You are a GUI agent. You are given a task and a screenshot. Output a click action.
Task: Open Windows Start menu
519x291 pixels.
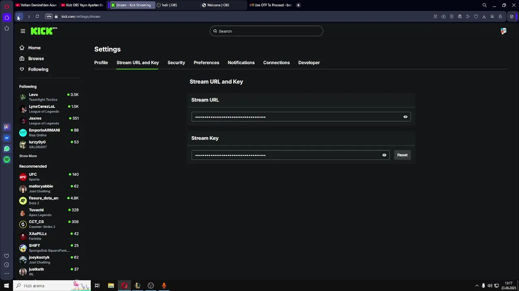click(6, 286)
